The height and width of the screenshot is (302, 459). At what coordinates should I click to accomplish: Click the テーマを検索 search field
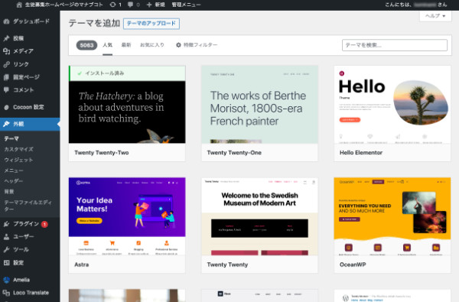point(395,45)
